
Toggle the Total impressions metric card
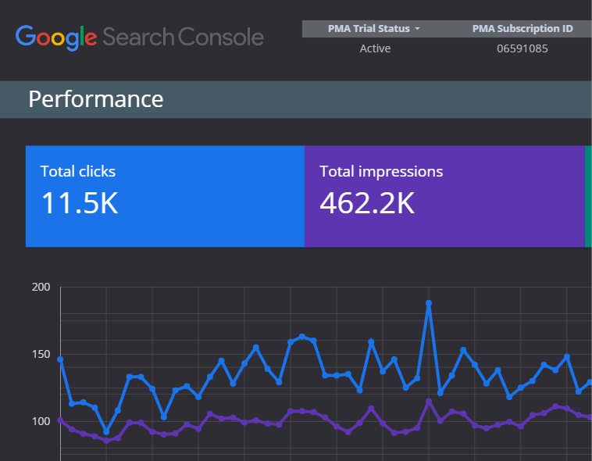[444, 196]
